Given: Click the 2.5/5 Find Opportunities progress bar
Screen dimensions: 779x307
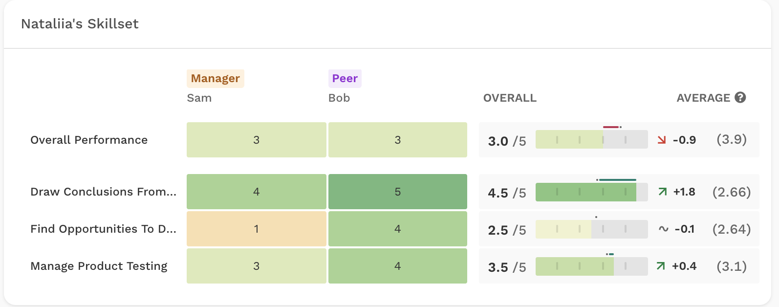Looking at the screenshot, I should tap(592, 229).
